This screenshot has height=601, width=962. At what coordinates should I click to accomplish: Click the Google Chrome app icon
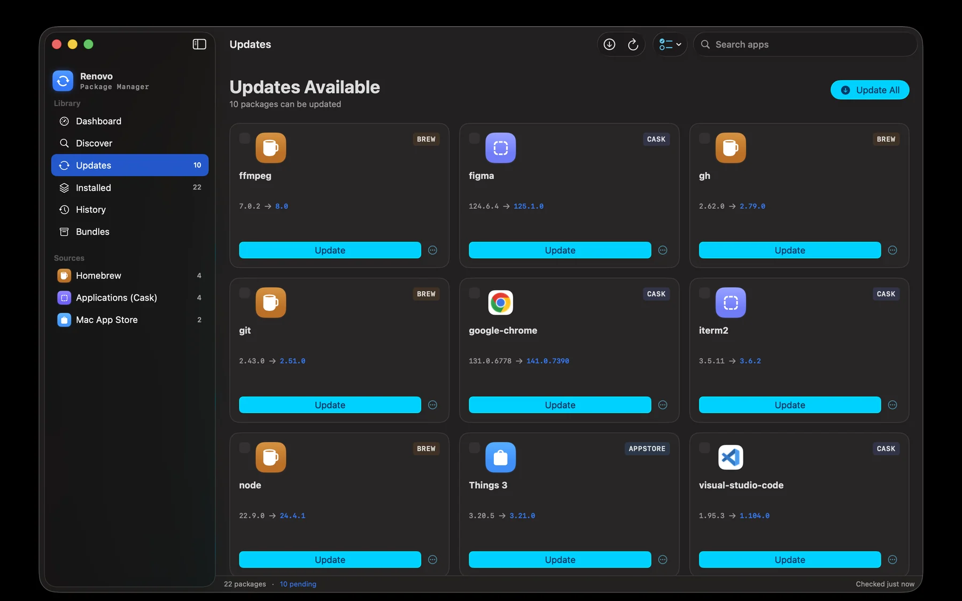tap(500, 302)
